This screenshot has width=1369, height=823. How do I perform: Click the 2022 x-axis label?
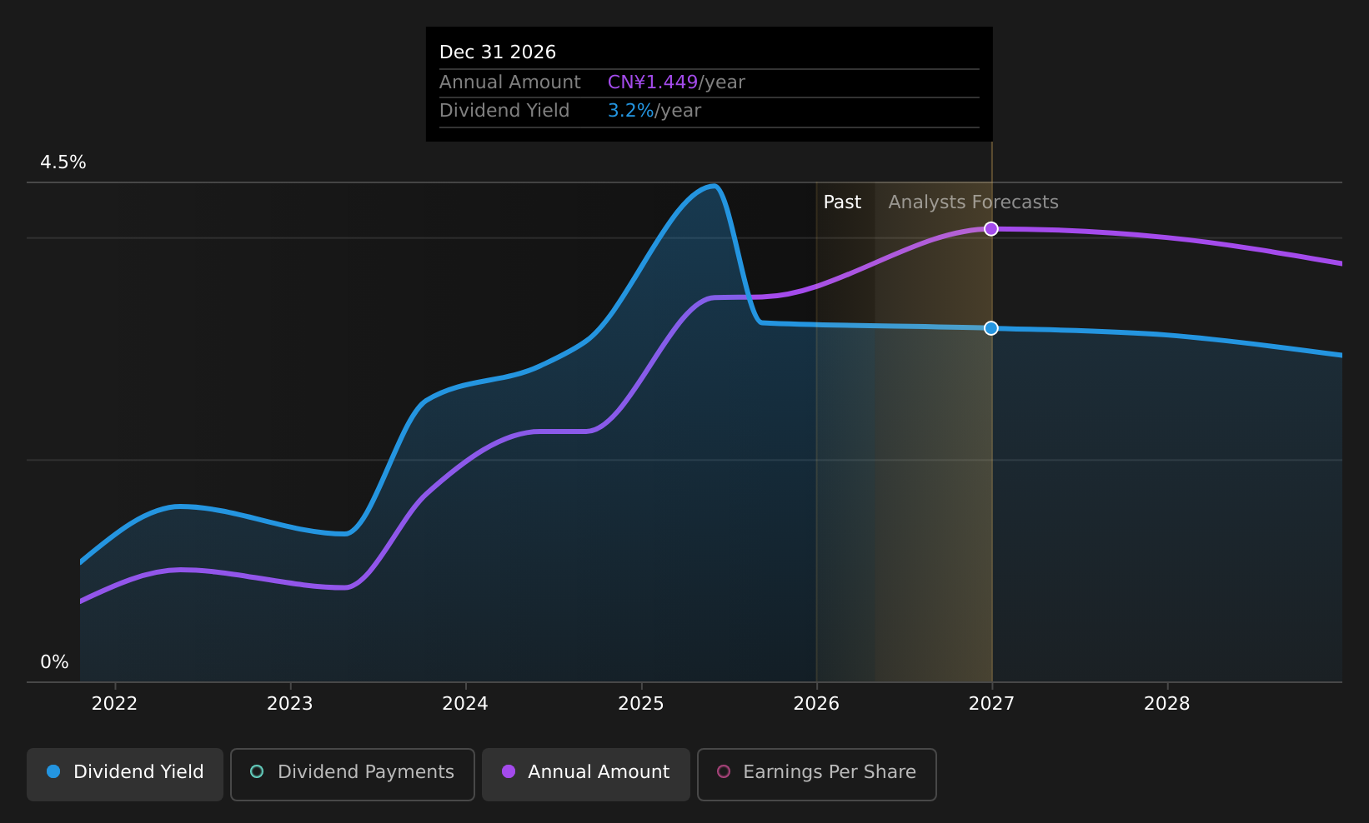[x=114, y=704]
